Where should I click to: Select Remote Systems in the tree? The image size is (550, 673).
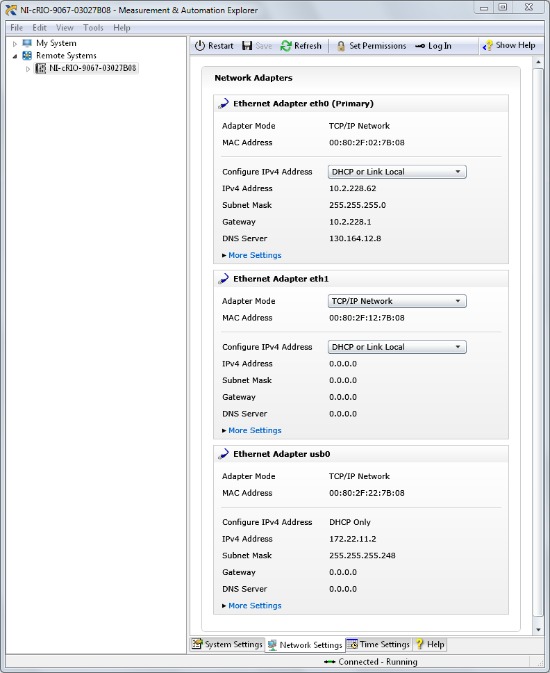coord(66,56)
